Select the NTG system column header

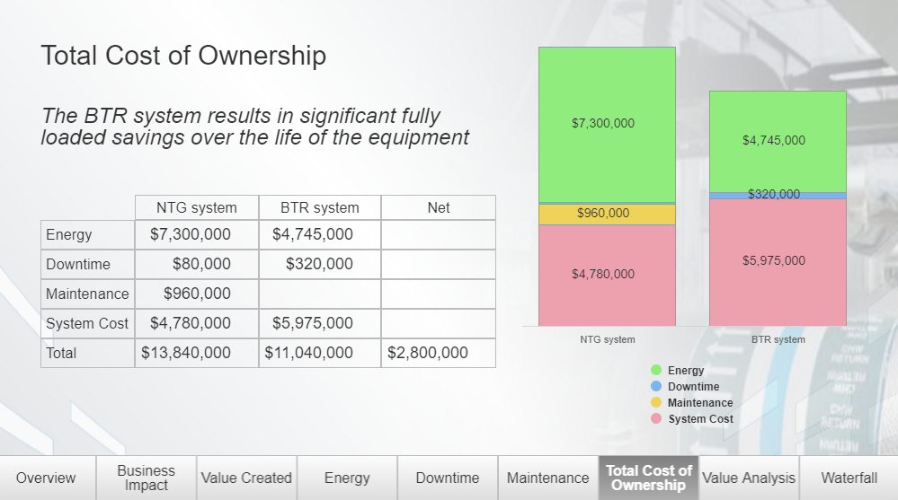tap(196, 207)
